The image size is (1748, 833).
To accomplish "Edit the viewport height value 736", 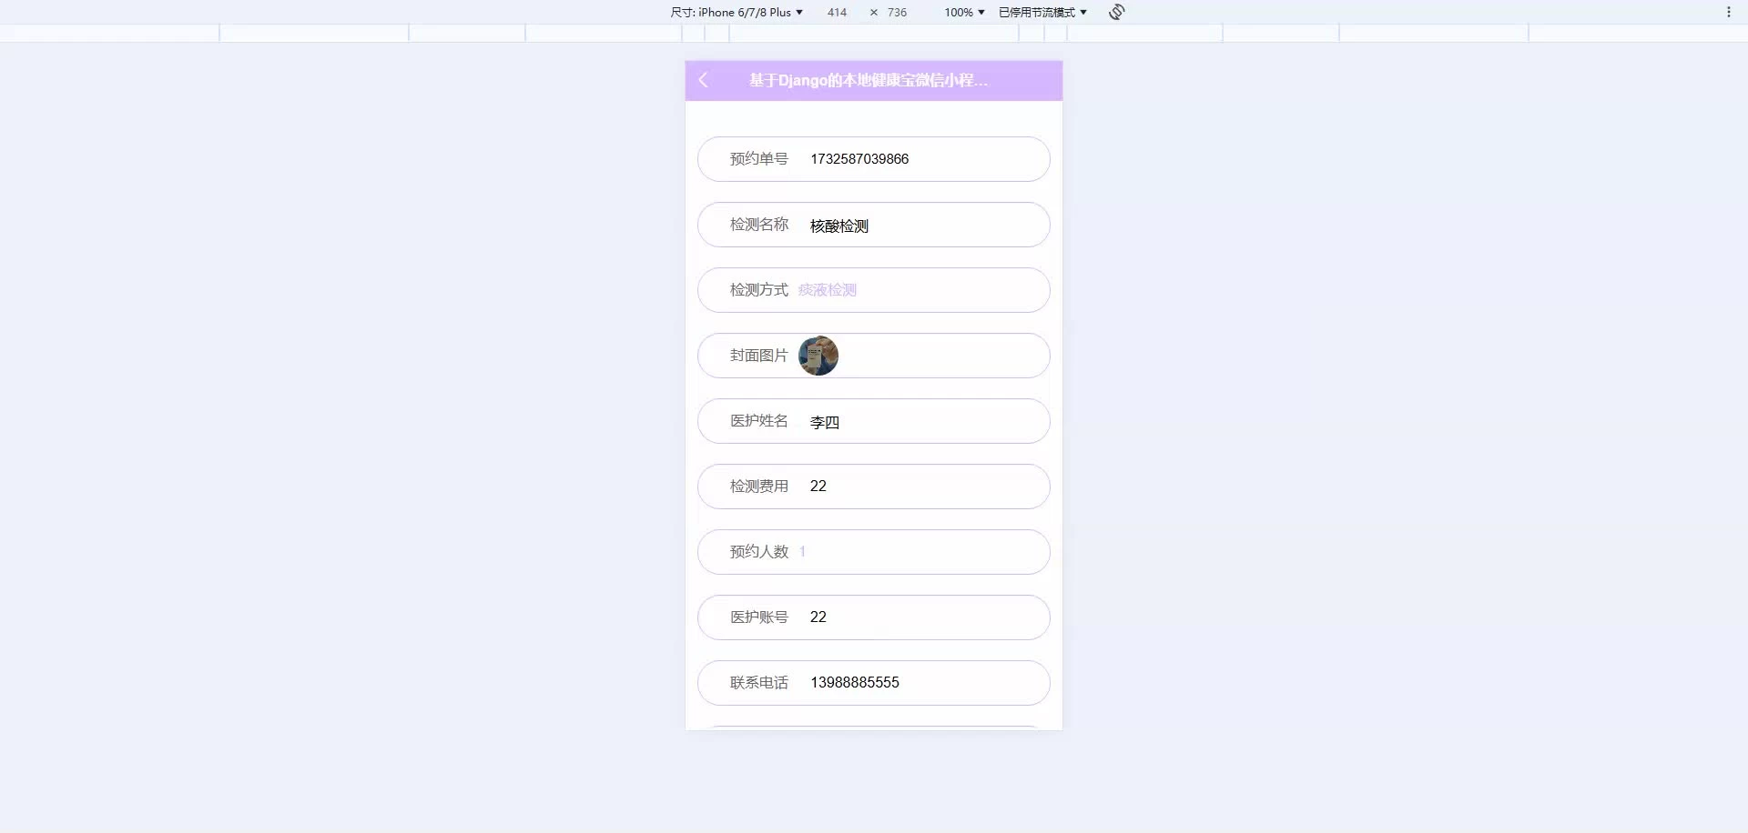I will 897,12.
